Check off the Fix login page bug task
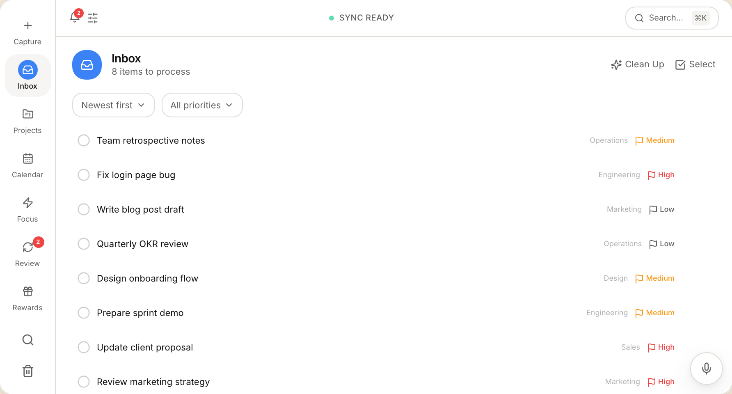This screenshot has width=732, height=394. pyautogui.click(x=84, y=175)
